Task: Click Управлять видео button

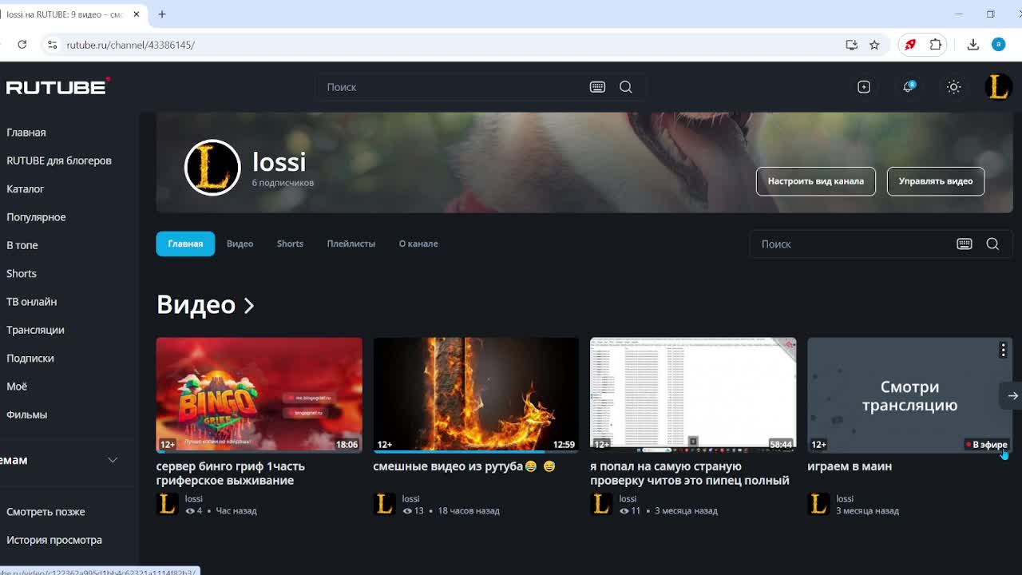Action: pyautogui.click(x=936, y=181)
